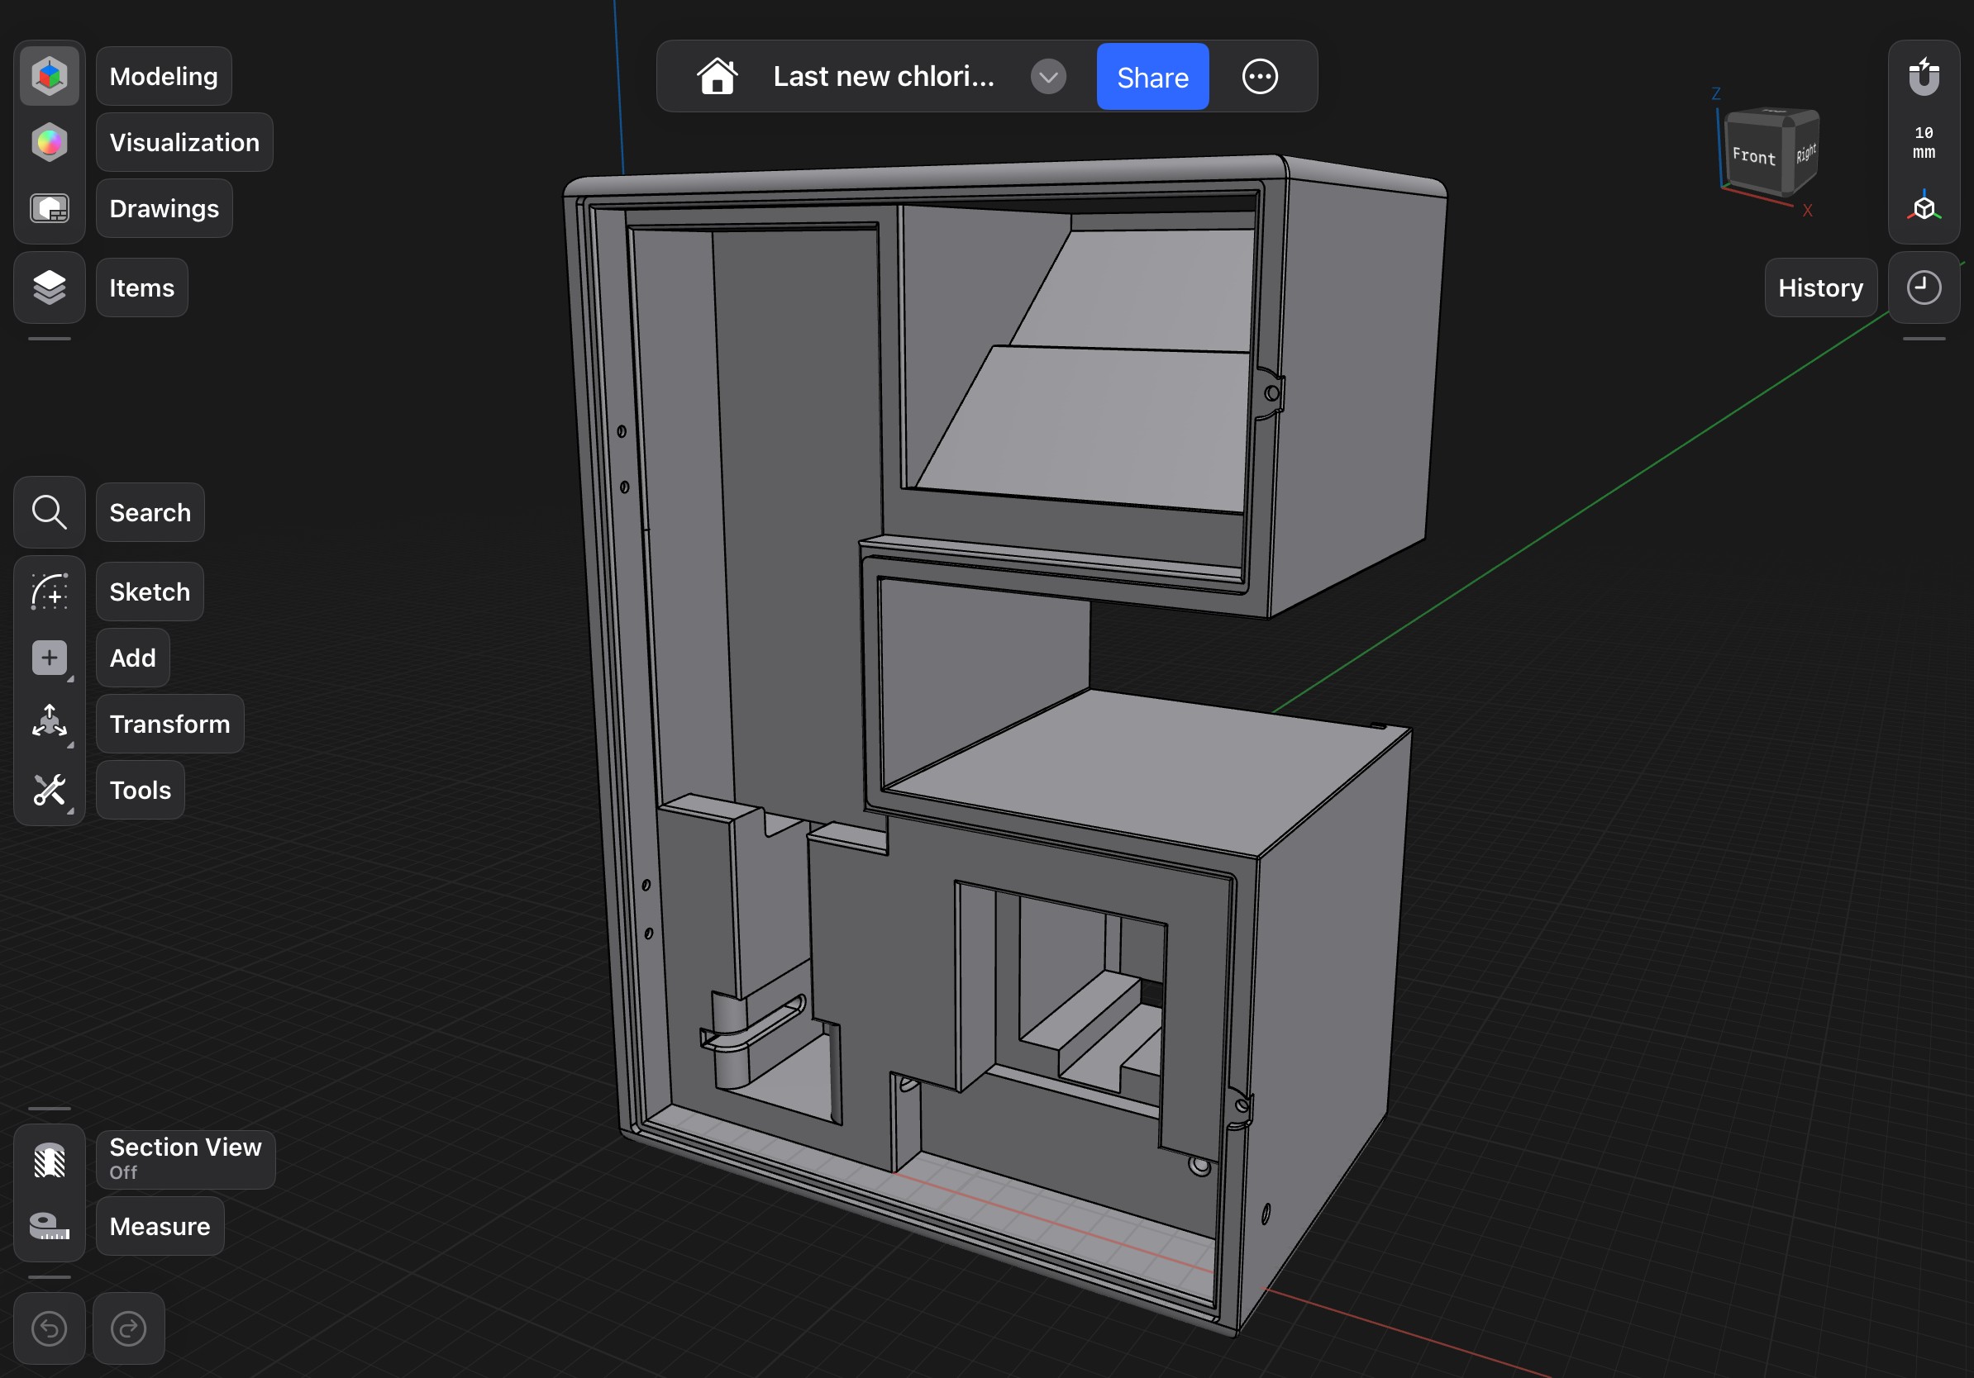Open the History panel clock icon

click(x=1924, y=287)
